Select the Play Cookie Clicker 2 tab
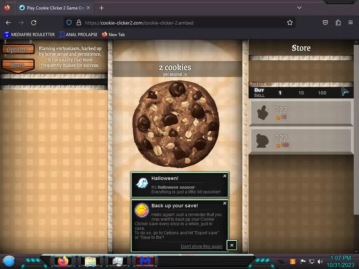This screenshot has width=359, height=269. point(54,8)
